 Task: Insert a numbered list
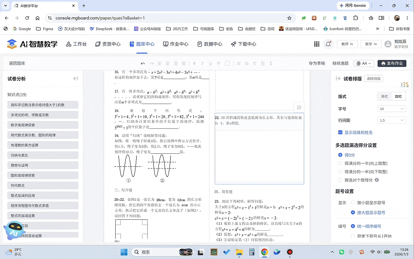tap(239, 64)
